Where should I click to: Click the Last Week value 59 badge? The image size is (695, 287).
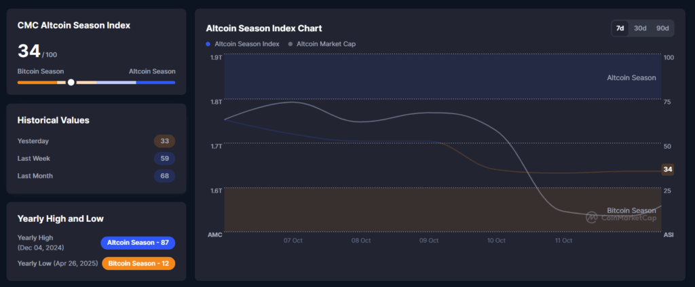tap(164, 159)
